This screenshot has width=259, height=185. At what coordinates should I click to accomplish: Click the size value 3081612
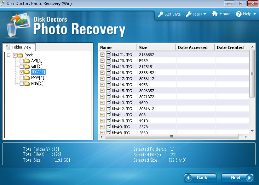(x=146, y=109)
